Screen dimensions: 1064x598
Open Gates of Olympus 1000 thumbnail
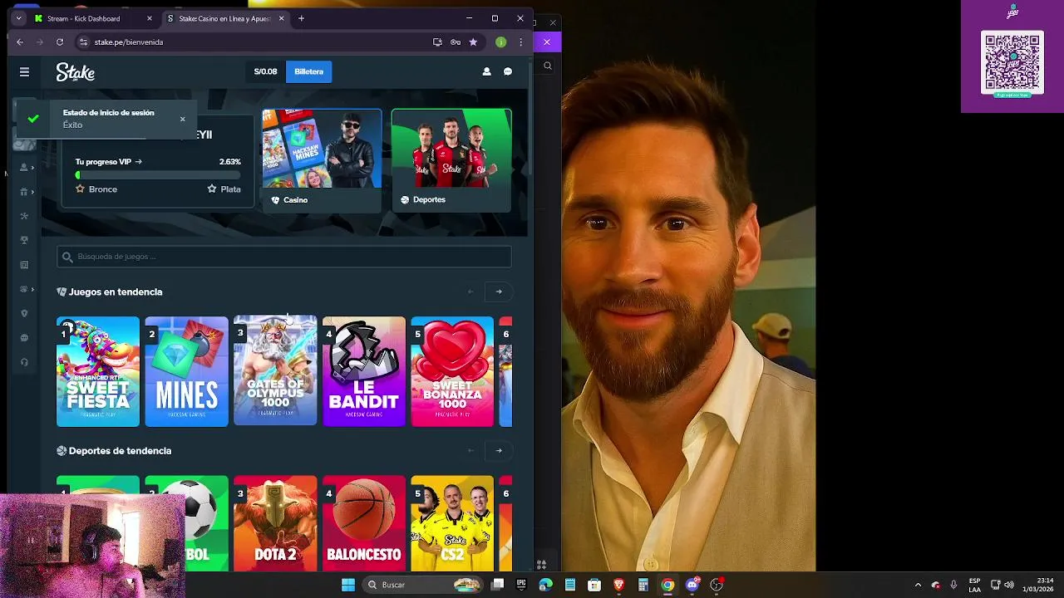click(275, 371)
